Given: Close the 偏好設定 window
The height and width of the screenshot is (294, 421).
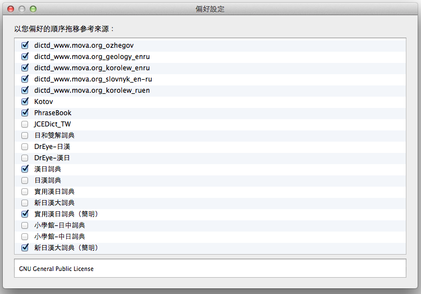Looking at the screenshot, I should (11, 9).
